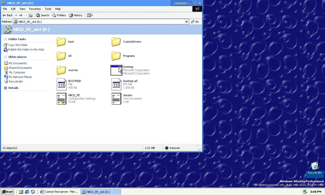The height and width of the screenshot is (195, 325).
Task: Open the Views dropdown in toolbar
Action: coord(90,15)
